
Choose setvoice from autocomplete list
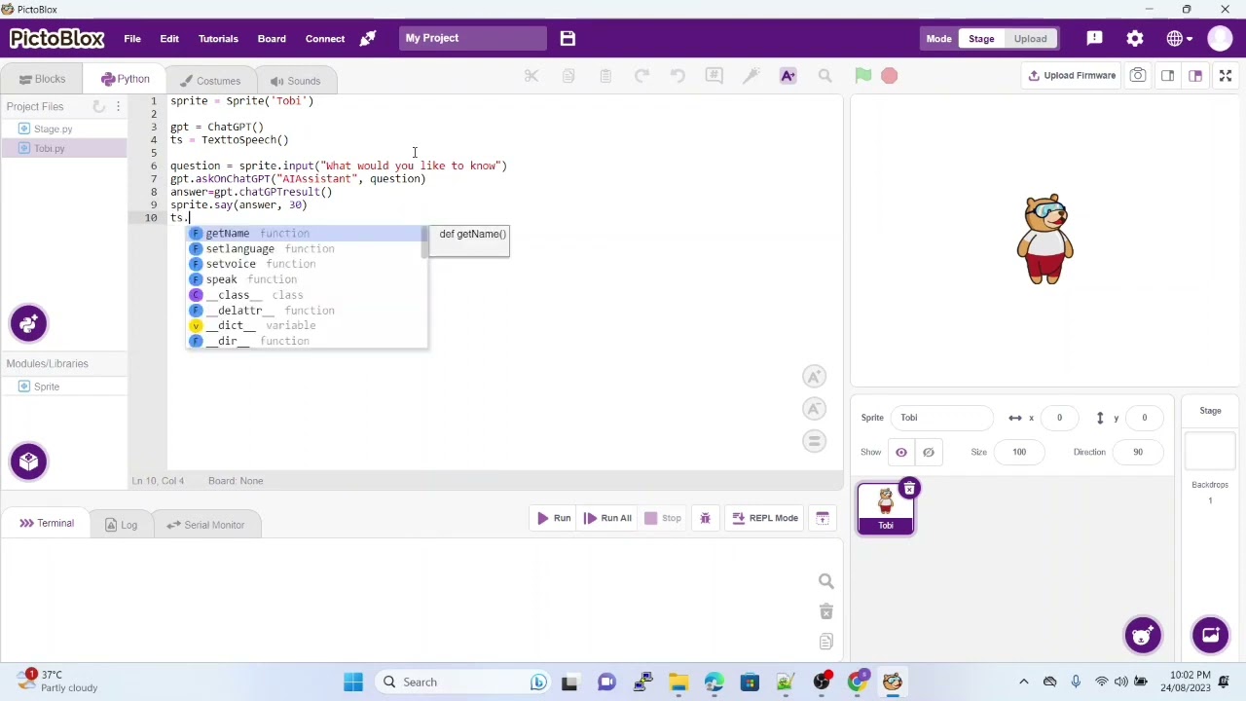(307, 264)
